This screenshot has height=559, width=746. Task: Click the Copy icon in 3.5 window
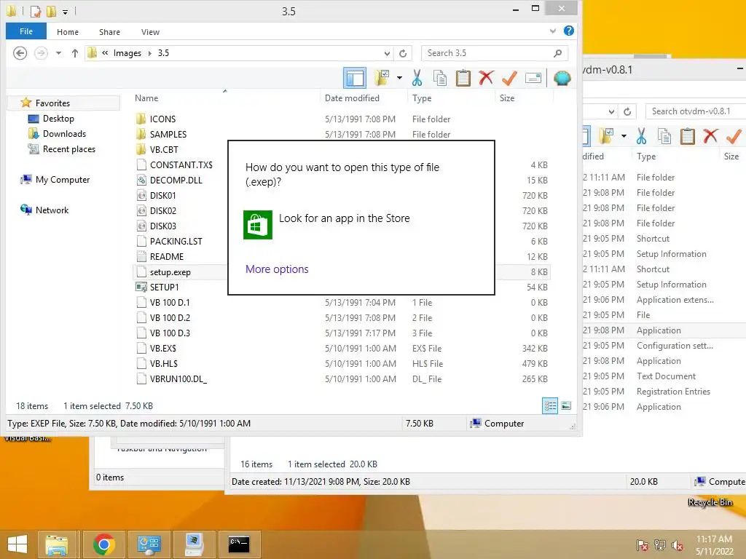coord(440,78)
